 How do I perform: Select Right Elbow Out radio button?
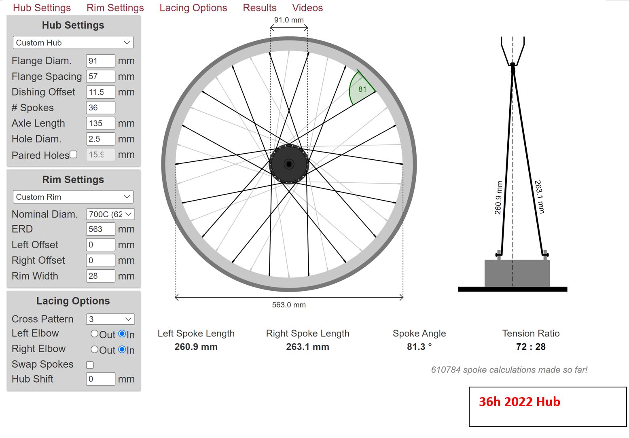95,350
